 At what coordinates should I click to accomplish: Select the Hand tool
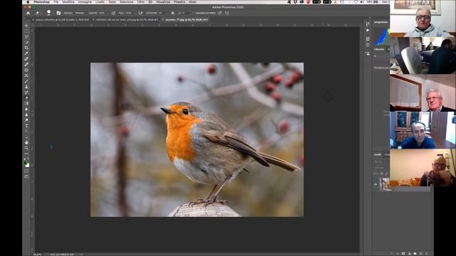(x=26, y=142)
